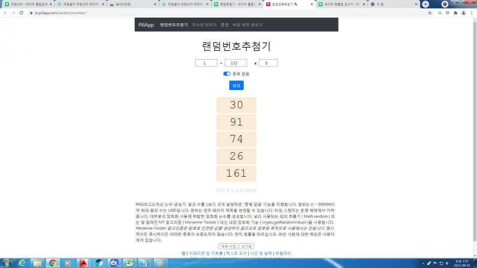Click the browser reload icon

point(21,13)
